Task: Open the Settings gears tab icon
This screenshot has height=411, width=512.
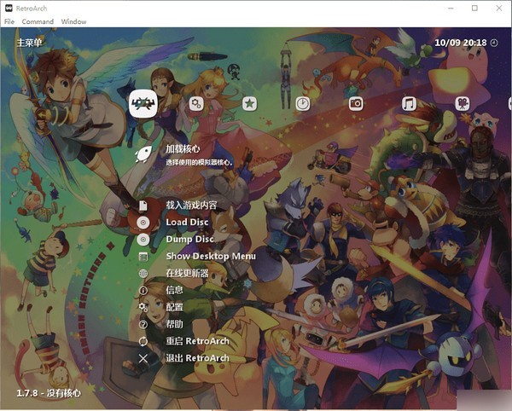Action: pos(196,104)
